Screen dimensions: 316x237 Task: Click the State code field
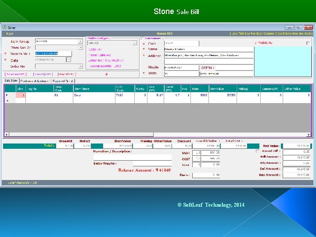pos(181,74)
